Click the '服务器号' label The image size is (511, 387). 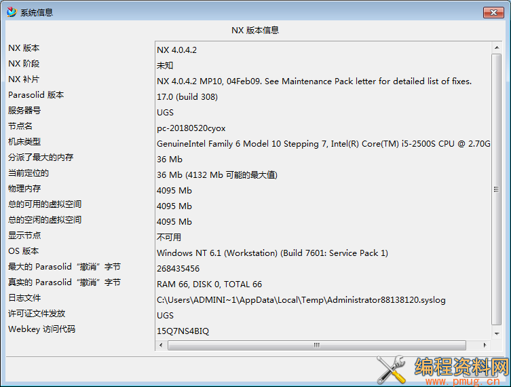pos(24,111)
